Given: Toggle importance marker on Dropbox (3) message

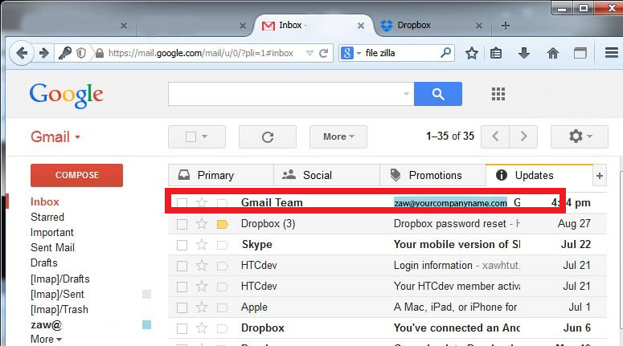Looking at the screenshot, I should click(223, 225).
